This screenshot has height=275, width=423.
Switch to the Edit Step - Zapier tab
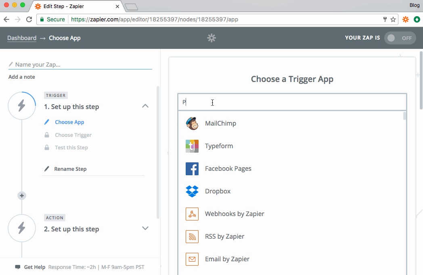77,6
